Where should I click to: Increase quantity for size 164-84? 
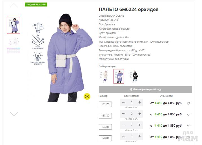click(139, 125)
